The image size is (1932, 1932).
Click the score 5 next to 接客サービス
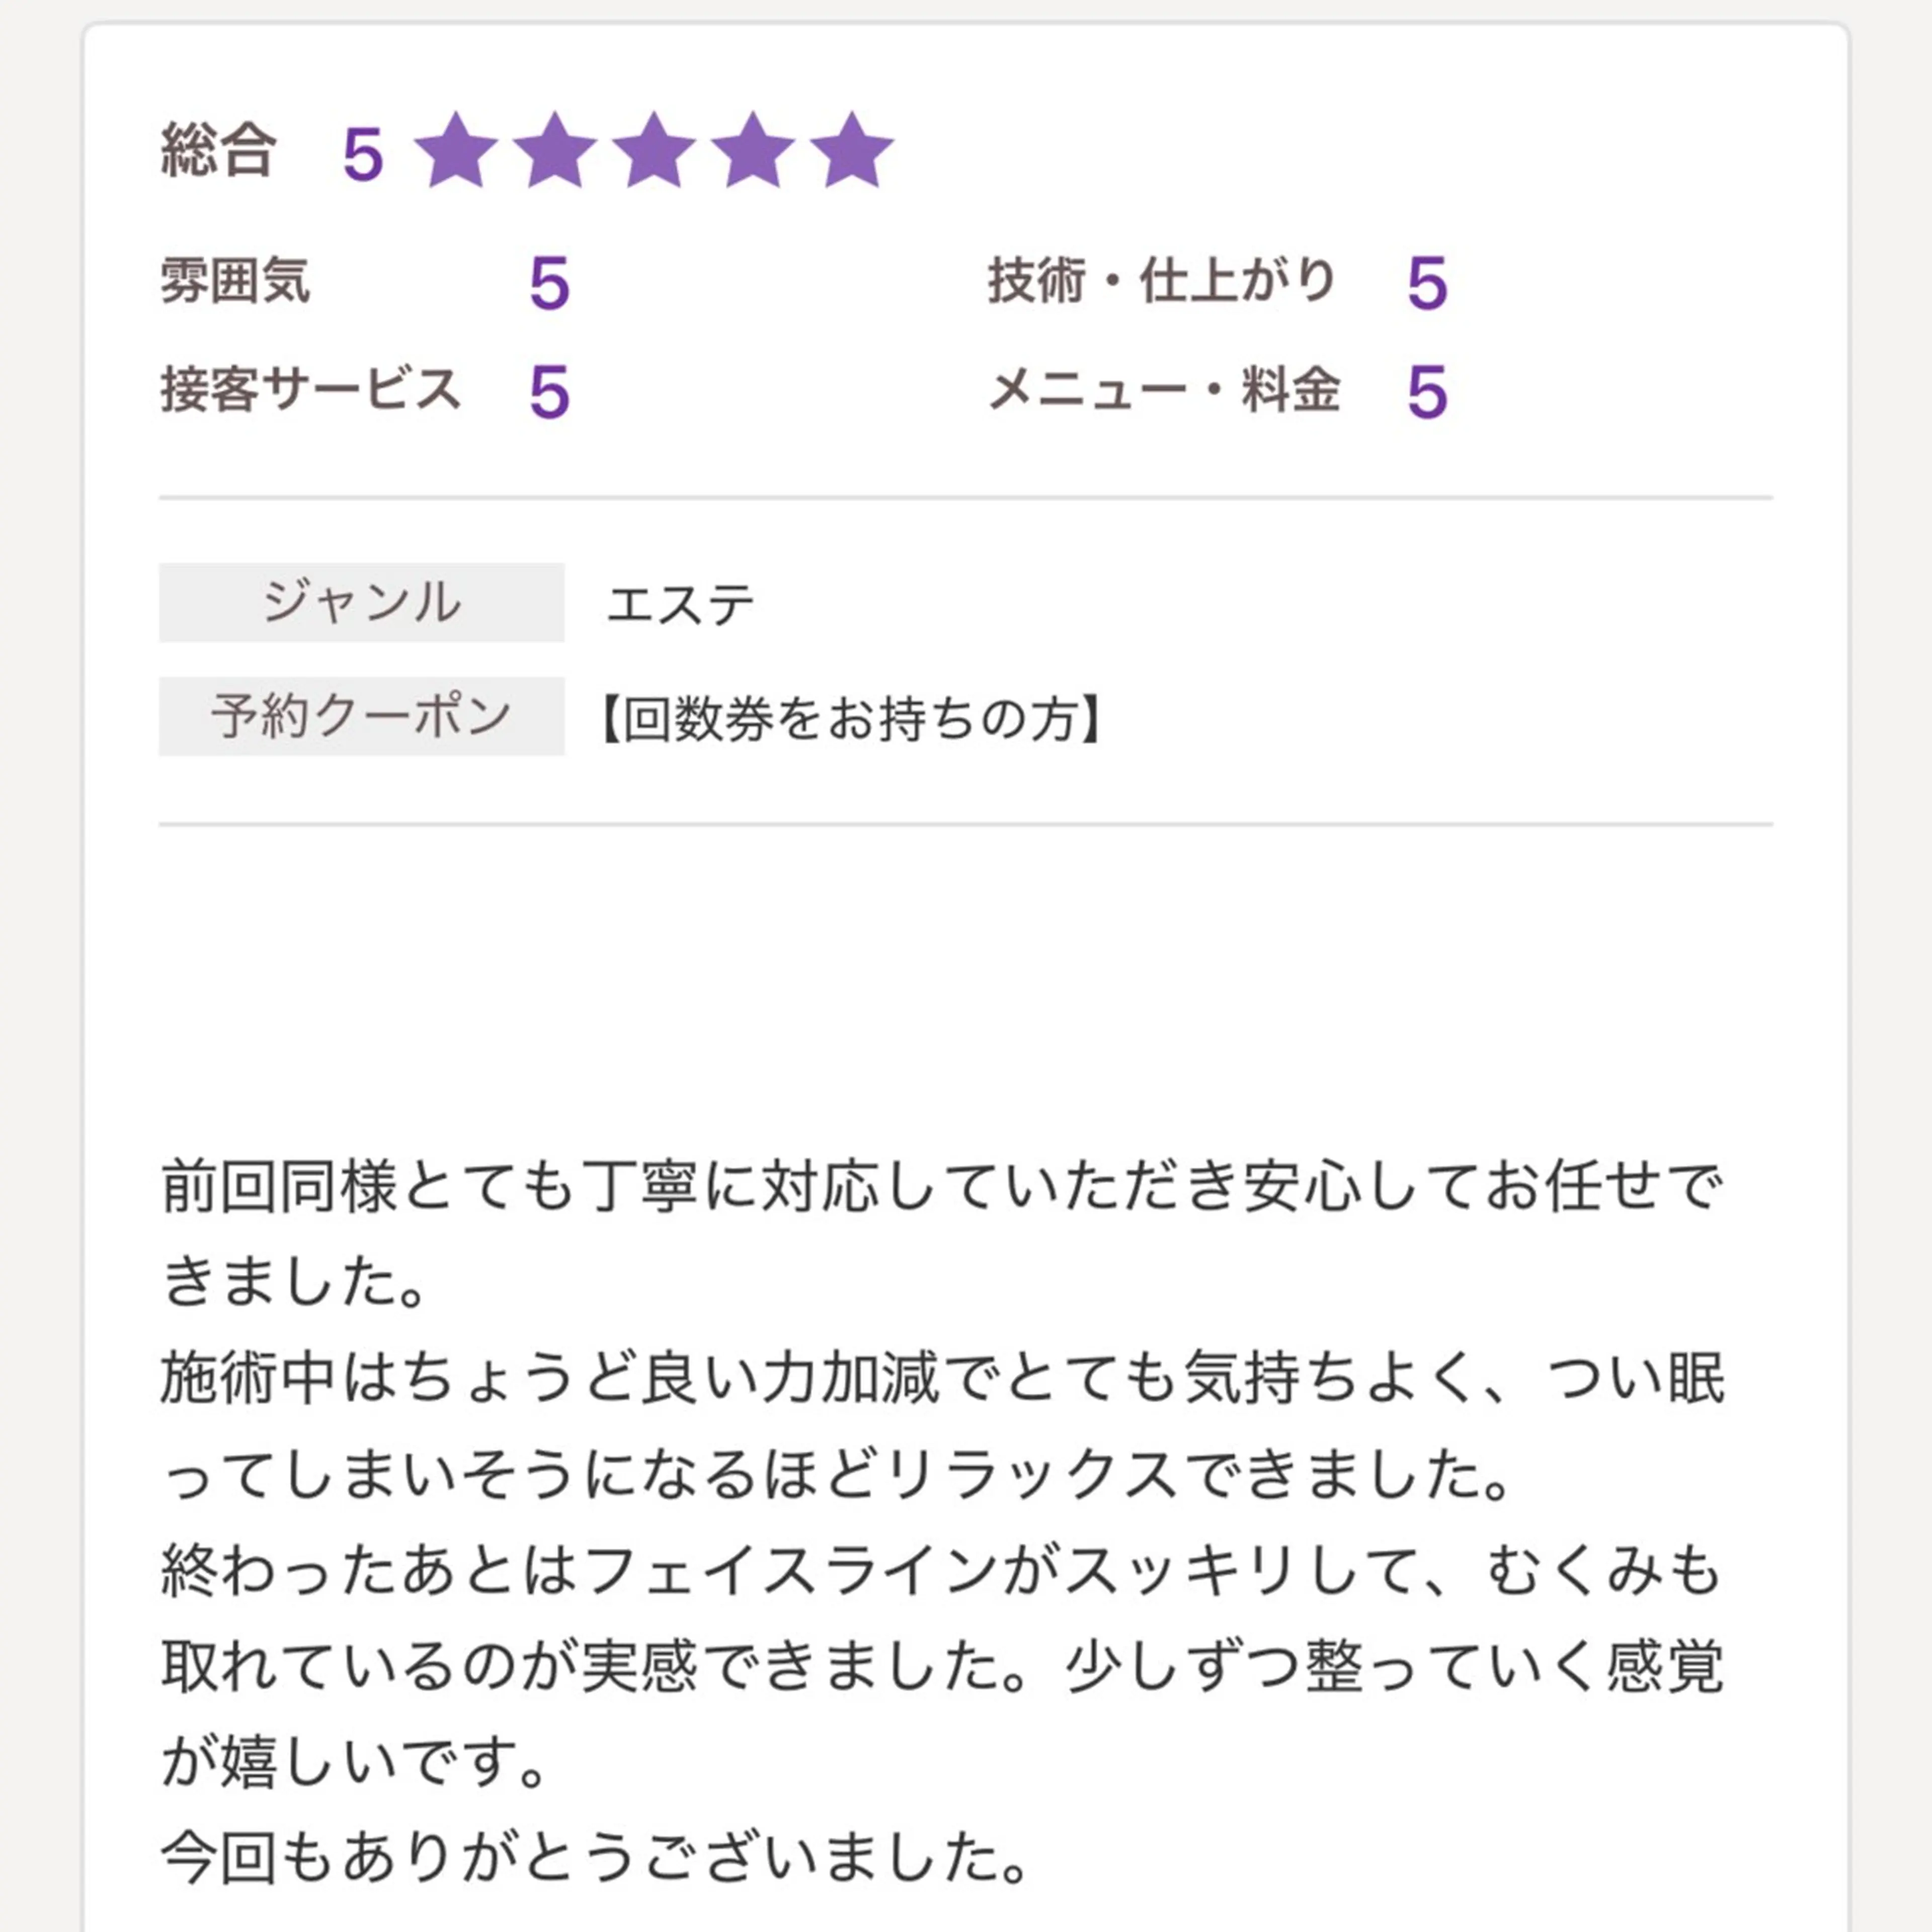tap(549, 392)
